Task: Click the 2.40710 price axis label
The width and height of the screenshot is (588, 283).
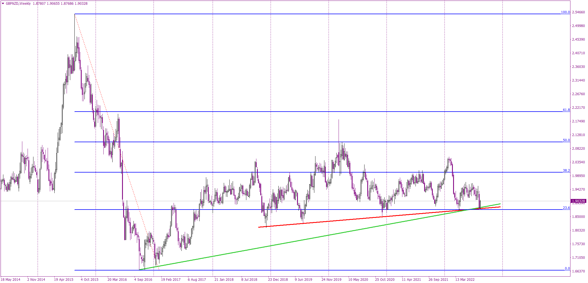Action: click(578, 53)
